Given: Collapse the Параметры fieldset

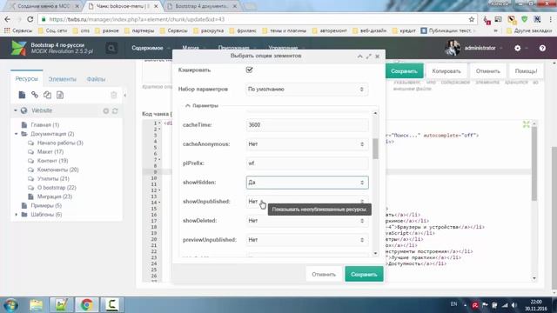Looking at the screenshot, I should pos(188,106).
